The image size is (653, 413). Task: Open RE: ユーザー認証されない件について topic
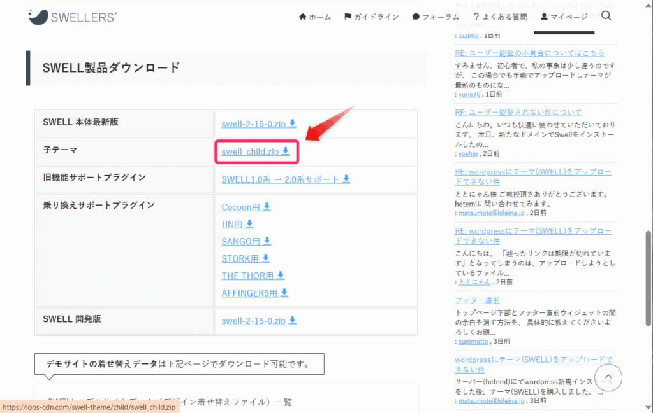pos(518,112)
